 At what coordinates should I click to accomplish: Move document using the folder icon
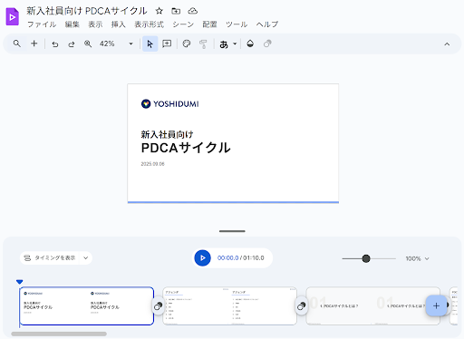[x=176, y=11]
